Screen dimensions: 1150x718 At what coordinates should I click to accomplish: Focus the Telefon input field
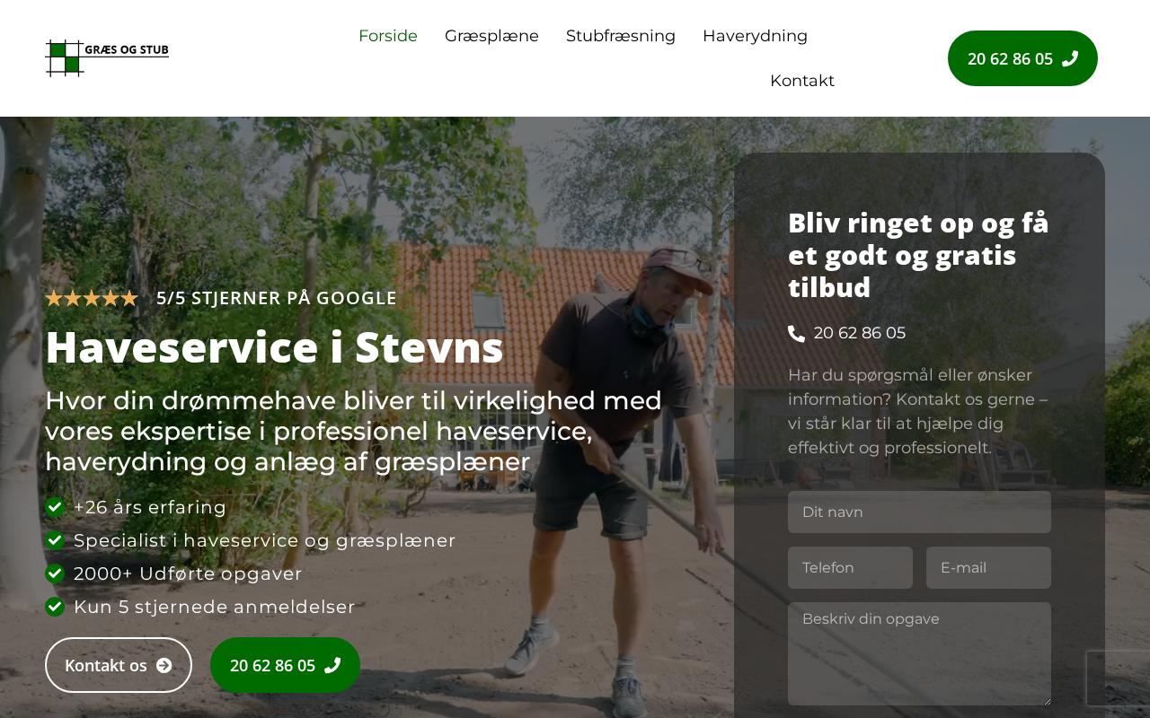850,568
